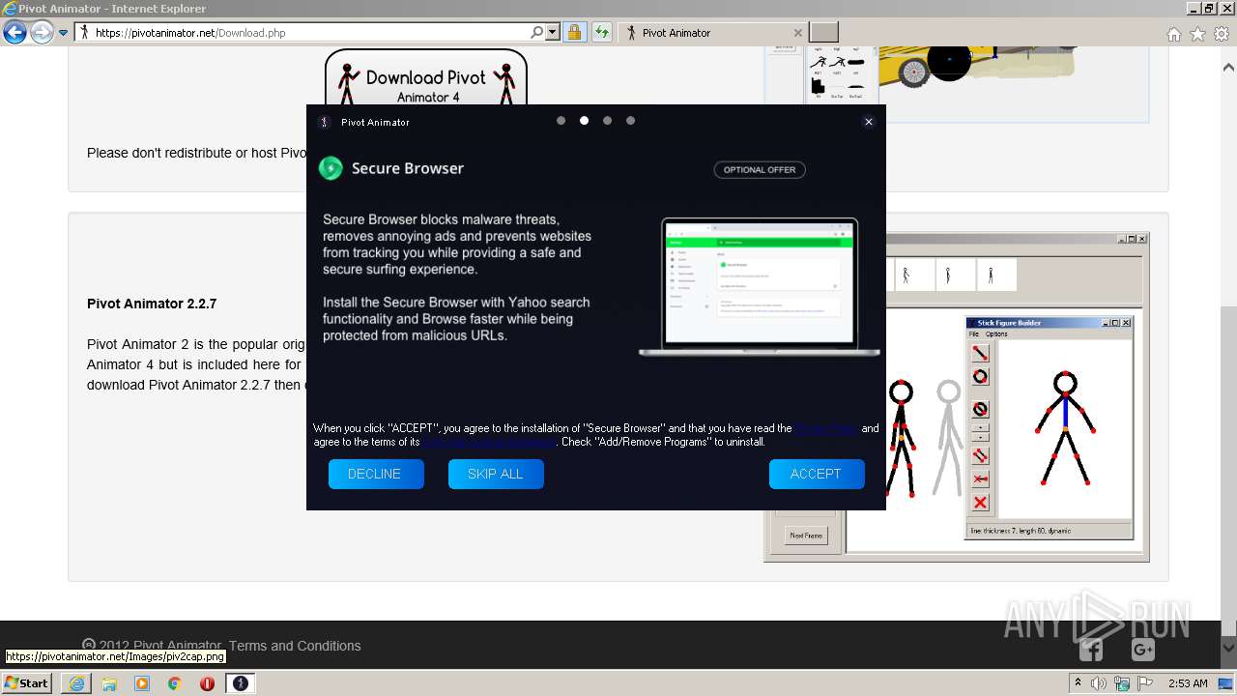Click the search magnifier in address bar

click(537, 33)
